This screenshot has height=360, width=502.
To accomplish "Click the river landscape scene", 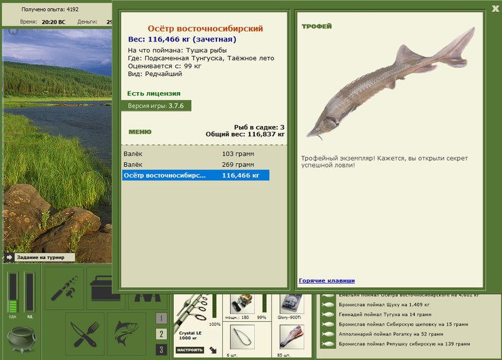I will [57, 146].
